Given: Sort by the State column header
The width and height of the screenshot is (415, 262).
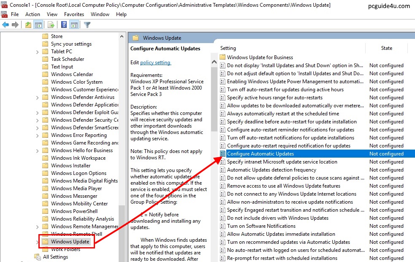Looking at the screenshot, I should click(x=386, y=48).
